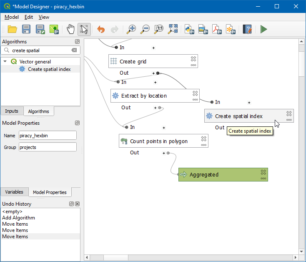
Task: Click the Redo arrow
Action: [115, 29]
